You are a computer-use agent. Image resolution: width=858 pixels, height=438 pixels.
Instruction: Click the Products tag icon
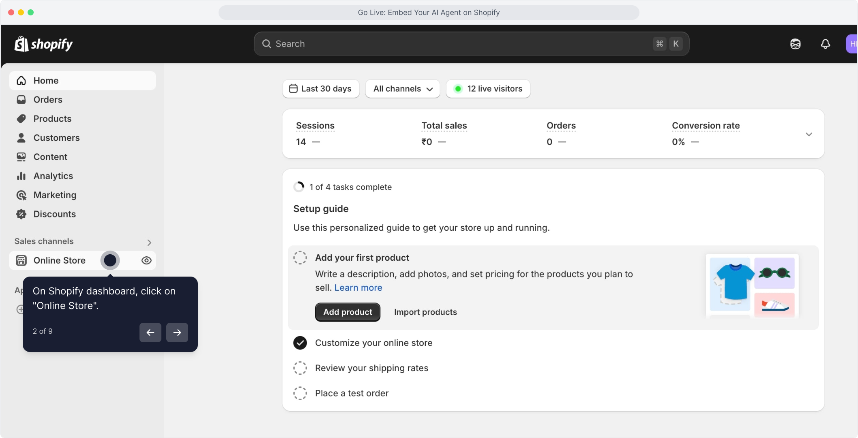tap(21, 118)
